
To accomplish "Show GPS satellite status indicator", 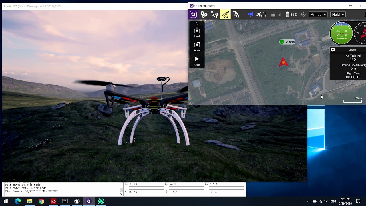I will (x=261, y=15).
